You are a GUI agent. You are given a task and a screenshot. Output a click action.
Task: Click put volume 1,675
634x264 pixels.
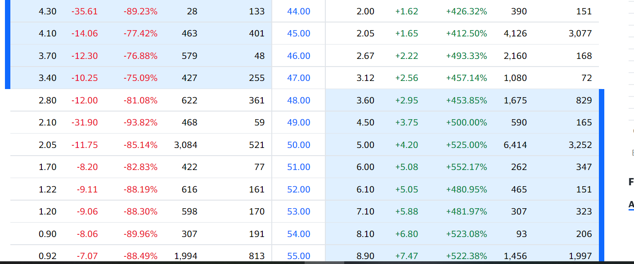click(515, 100)
